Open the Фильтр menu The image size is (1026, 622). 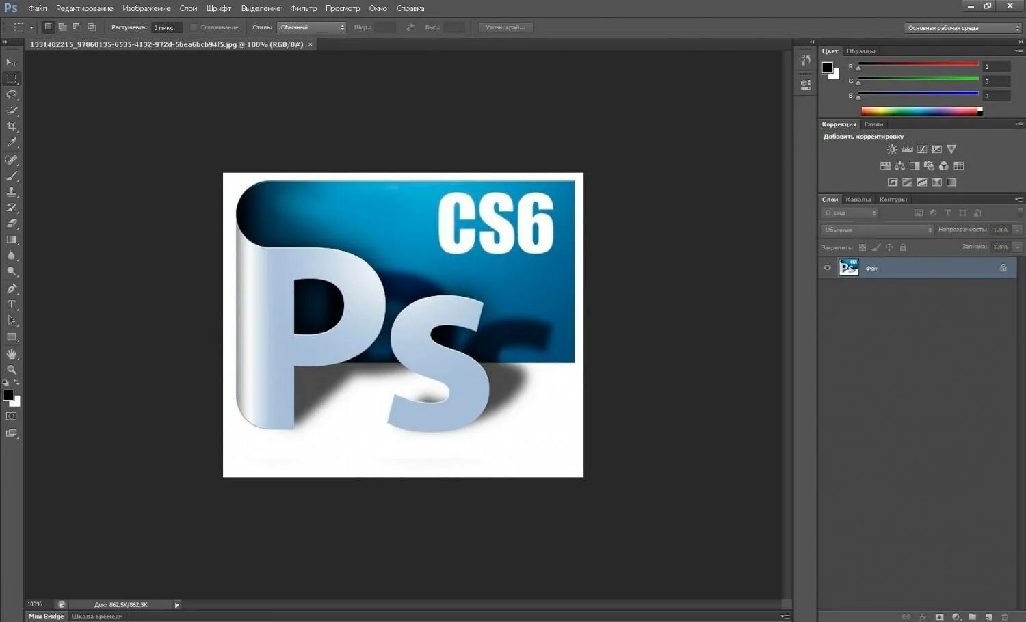point(303,8)
